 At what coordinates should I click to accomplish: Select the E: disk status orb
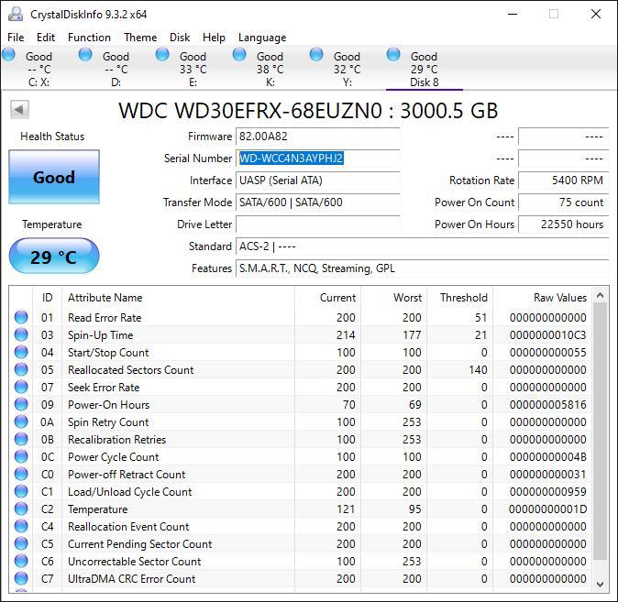[x=162, y=54]
